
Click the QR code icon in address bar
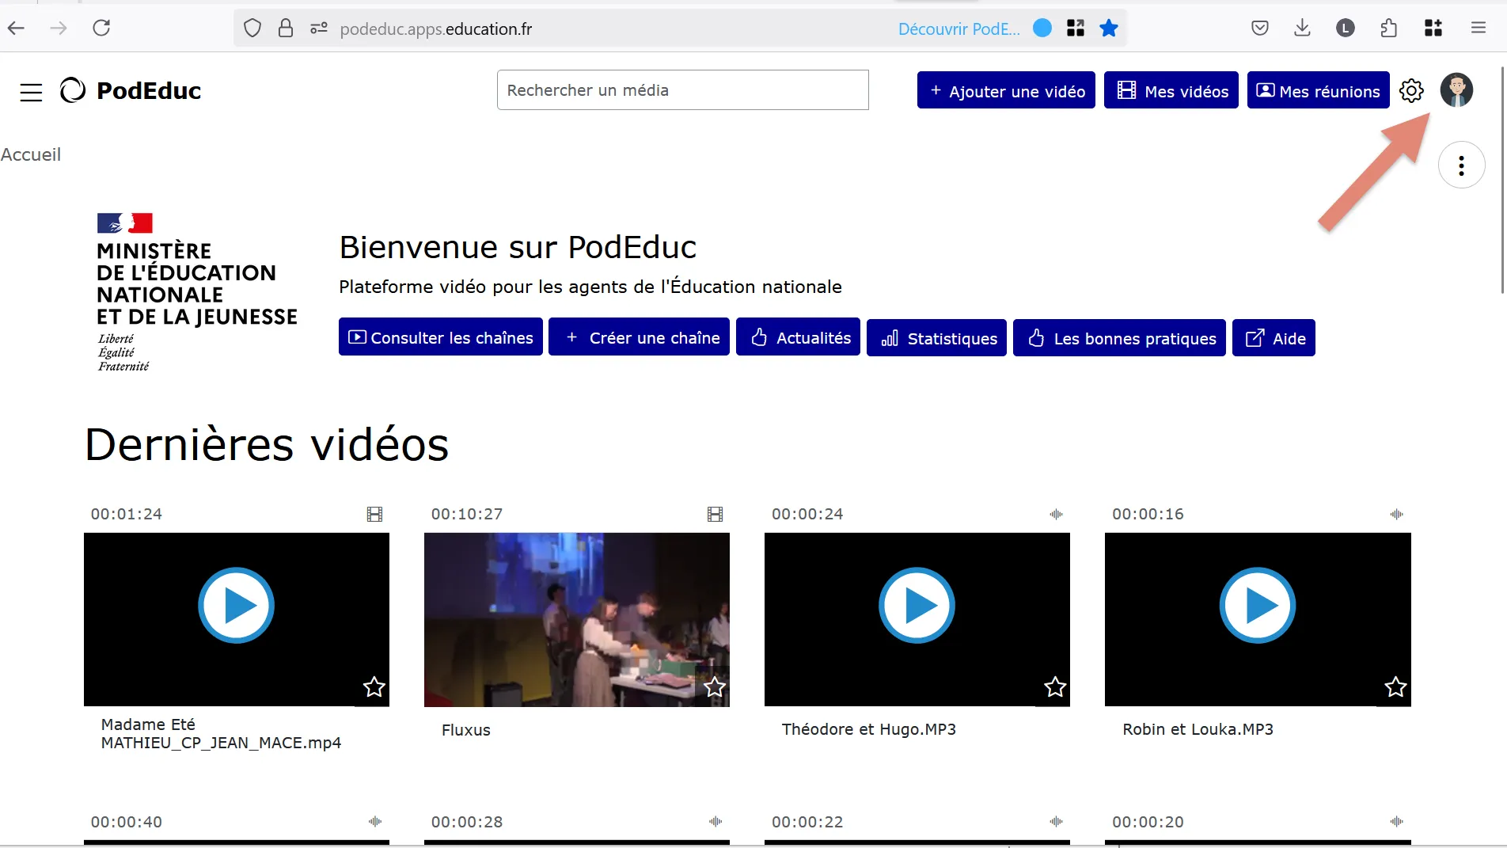pos(1076,29)
